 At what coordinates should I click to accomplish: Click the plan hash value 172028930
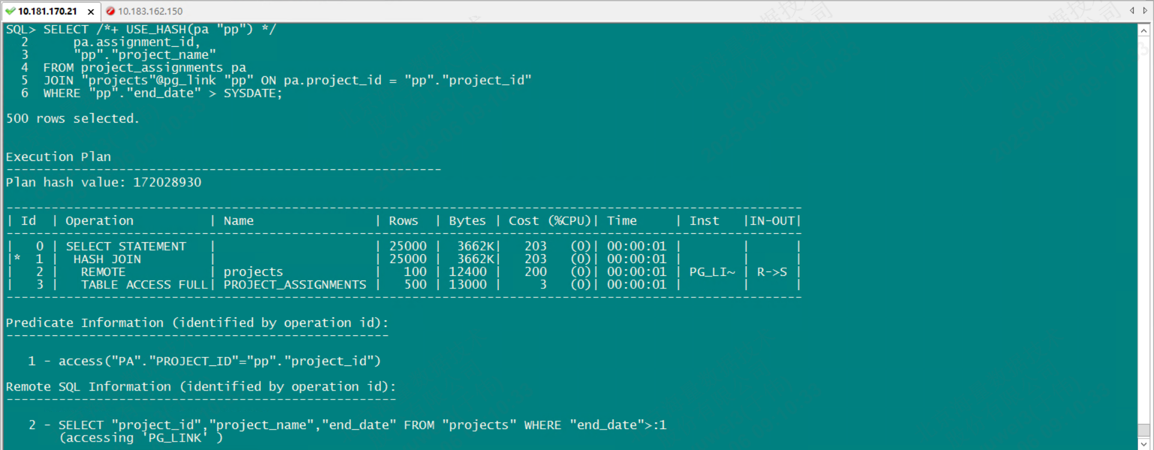point(167,182)
